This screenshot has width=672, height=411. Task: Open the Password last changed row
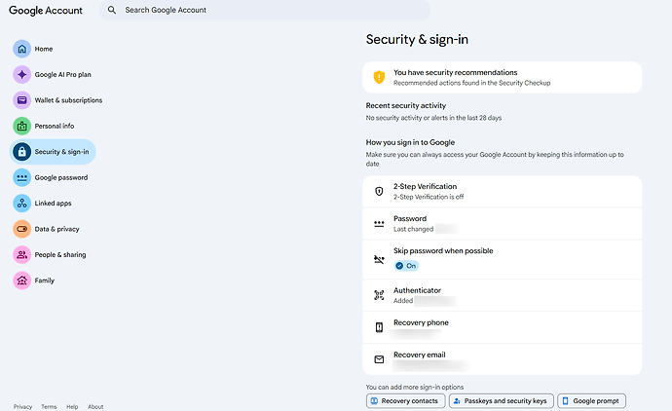click(503, 223)
